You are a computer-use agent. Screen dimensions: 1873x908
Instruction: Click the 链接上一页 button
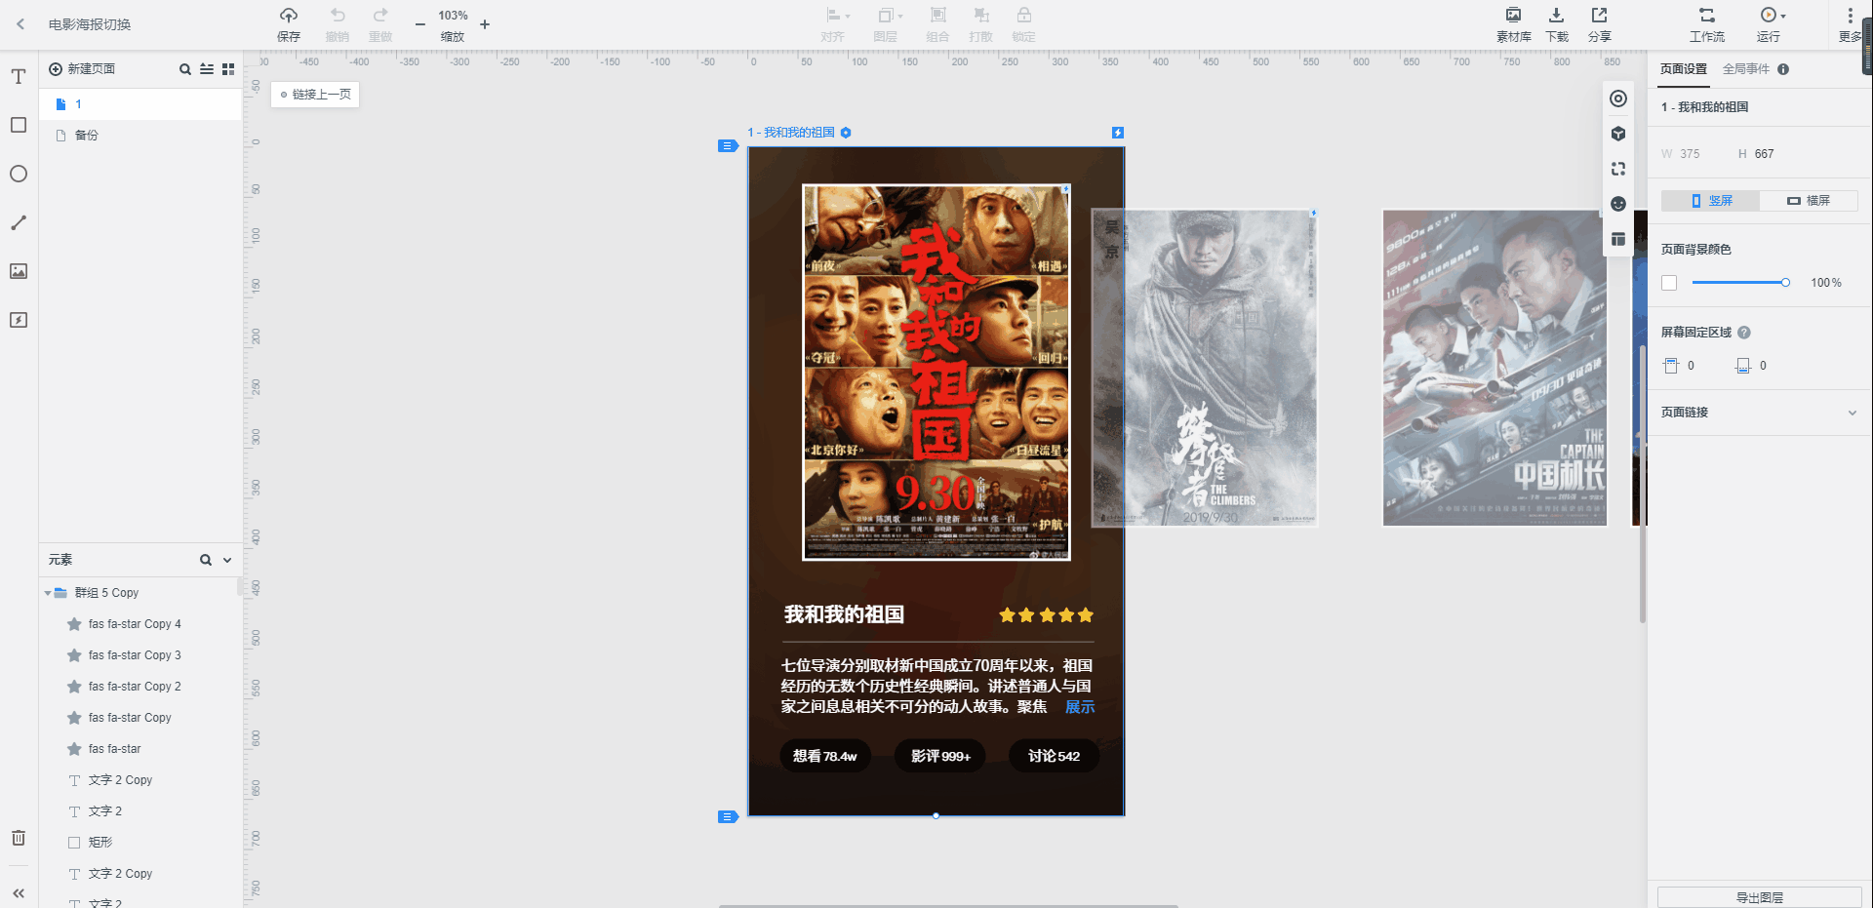click(315, 95)
